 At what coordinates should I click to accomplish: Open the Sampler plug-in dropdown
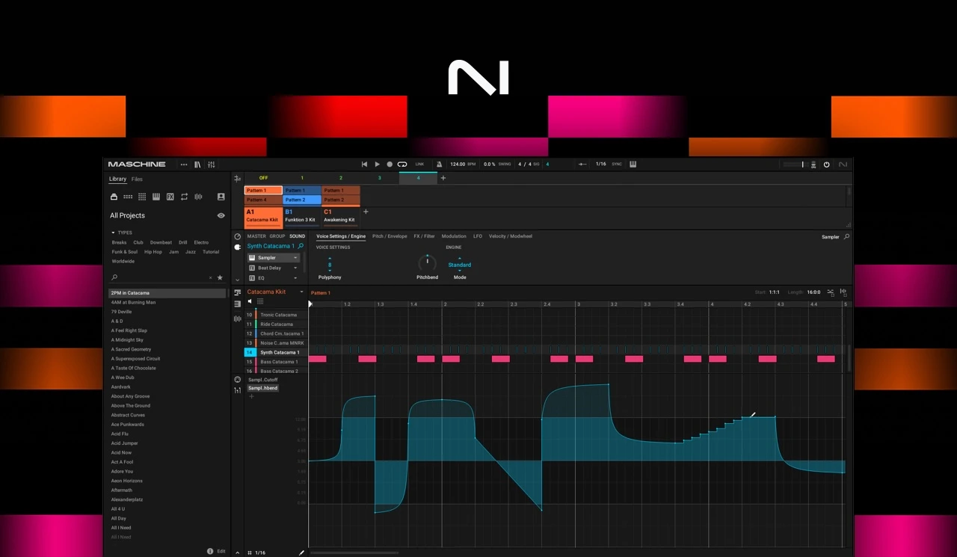(x=295, y=258)
